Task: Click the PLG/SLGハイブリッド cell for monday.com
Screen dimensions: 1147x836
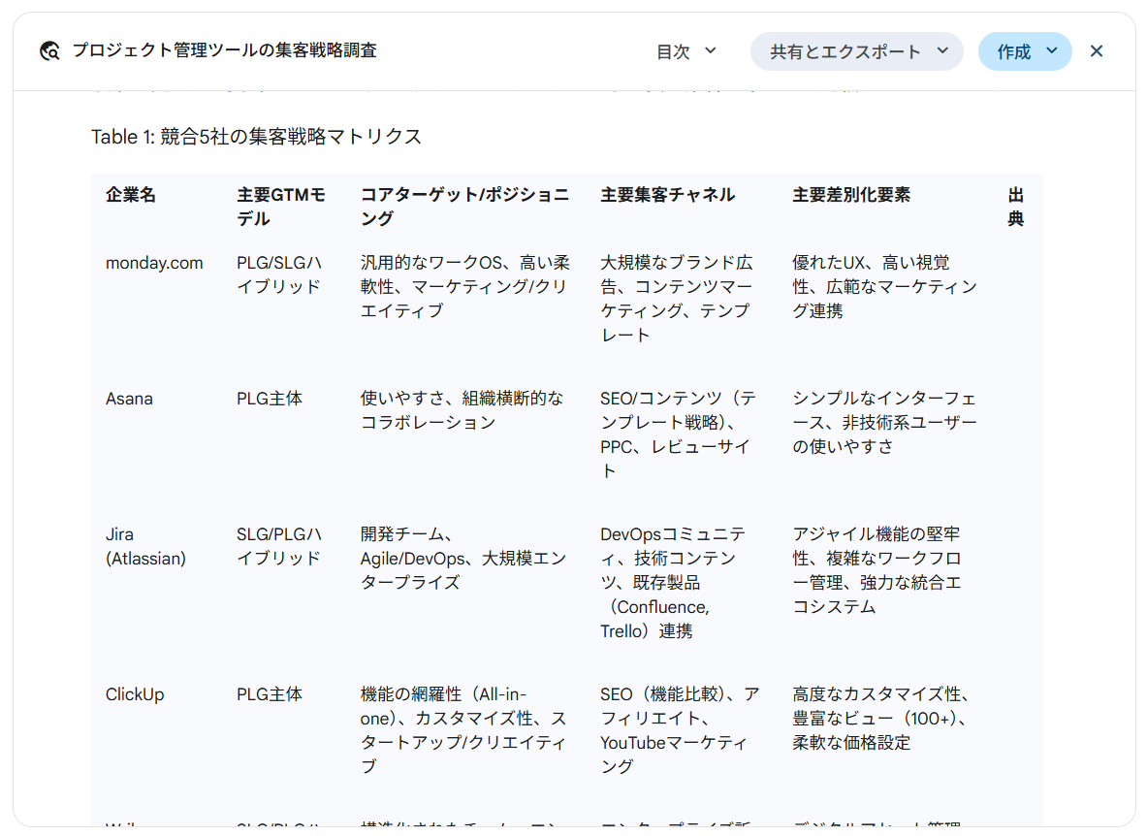Action: coord(279,274)
